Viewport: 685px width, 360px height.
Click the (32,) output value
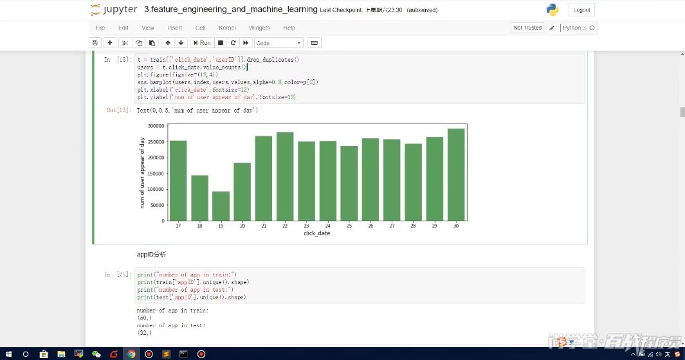(144, 333)
